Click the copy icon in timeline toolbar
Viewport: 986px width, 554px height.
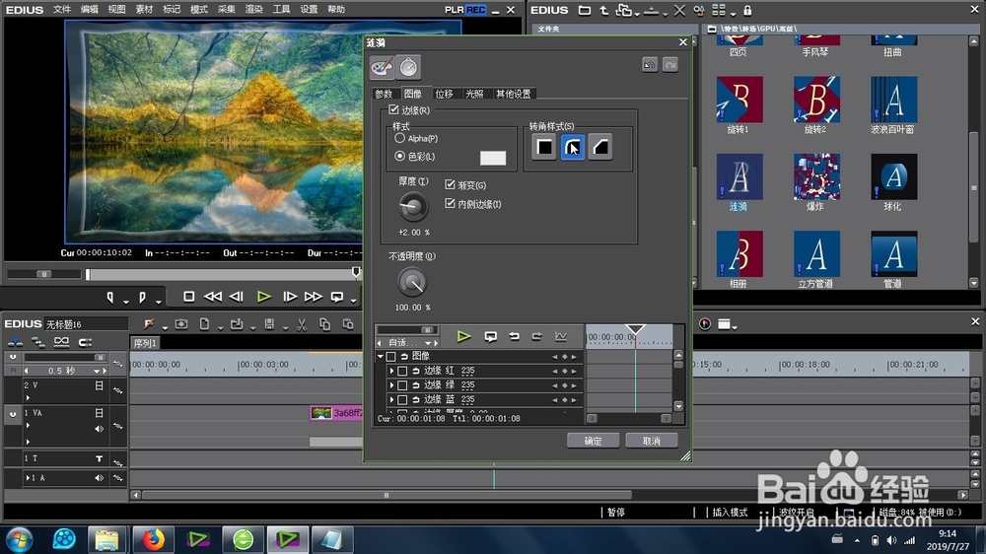pos(324,324)
